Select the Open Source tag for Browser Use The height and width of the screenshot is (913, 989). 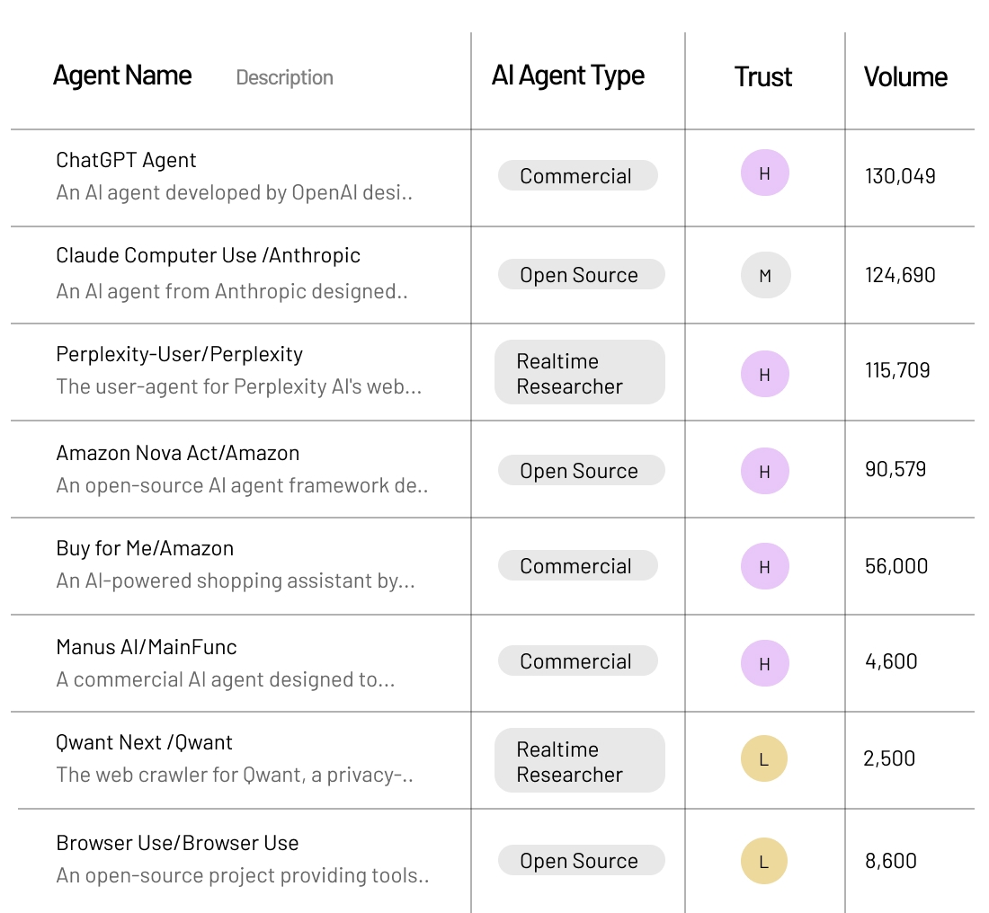[580, 861]
